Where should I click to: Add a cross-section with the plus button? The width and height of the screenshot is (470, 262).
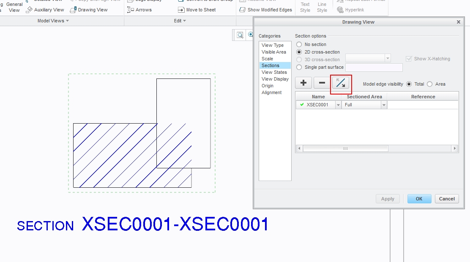coord(303,83)
